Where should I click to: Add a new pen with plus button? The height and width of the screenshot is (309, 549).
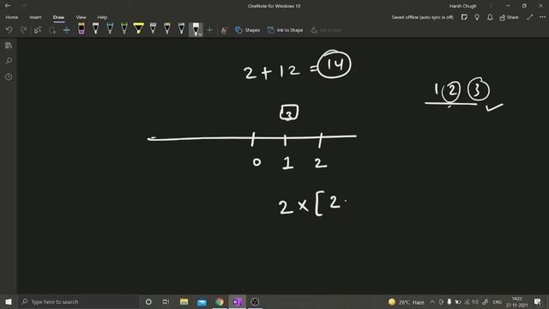pyautogui.click(x=209, y=31)
